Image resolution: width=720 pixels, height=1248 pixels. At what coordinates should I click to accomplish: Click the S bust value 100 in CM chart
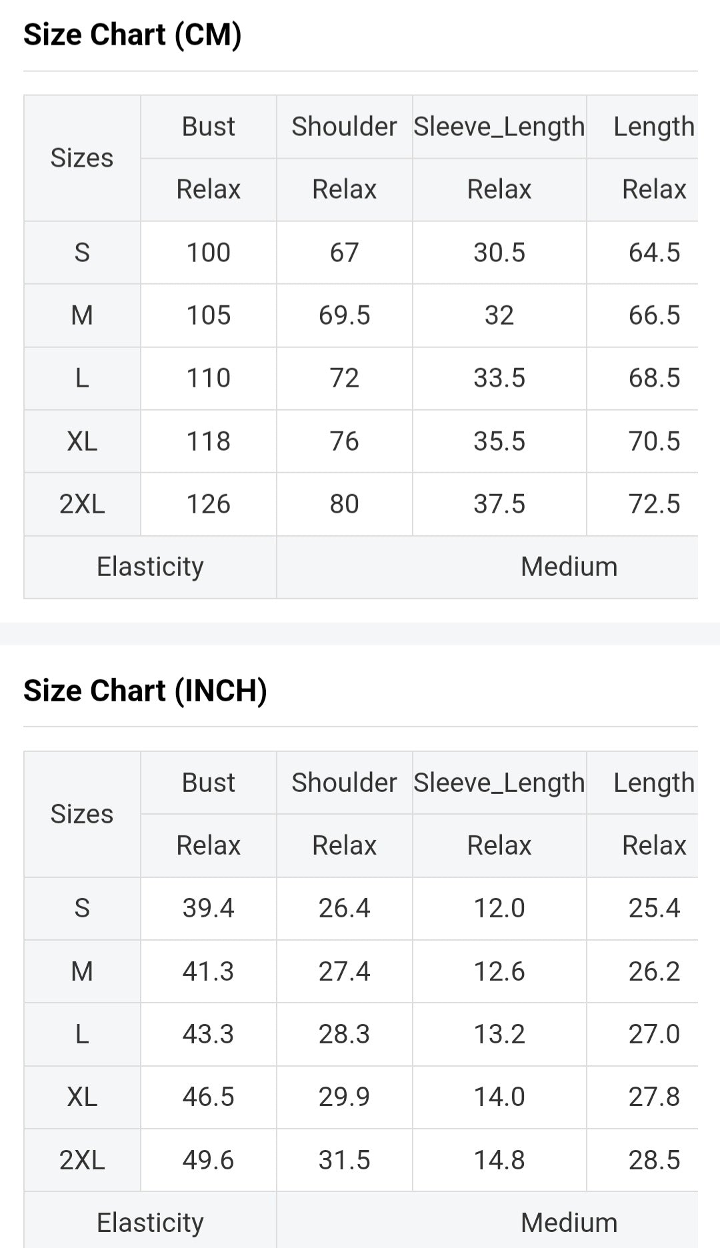[x=208, y=253]
